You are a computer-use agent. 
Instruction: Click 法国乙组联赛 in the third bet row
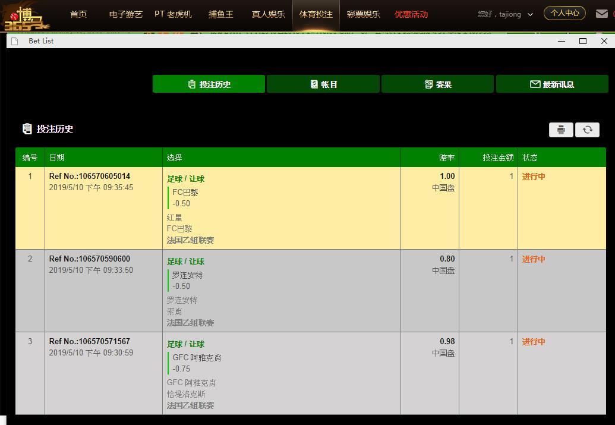pos(190,405)
